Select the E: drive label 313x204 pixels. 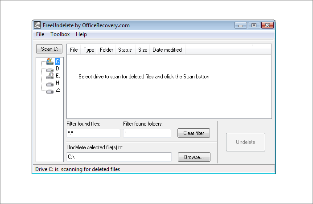(x=58, y=76)
